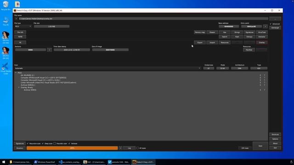The height and width of the screenshot is (165, 294).
Task: Click the Search button
Action: pyautogui.click(x=225, y=37)
